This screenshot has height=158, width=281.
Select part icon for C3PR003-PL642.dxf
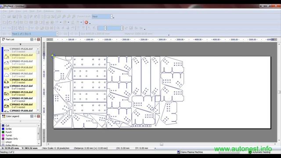point(7,62)
